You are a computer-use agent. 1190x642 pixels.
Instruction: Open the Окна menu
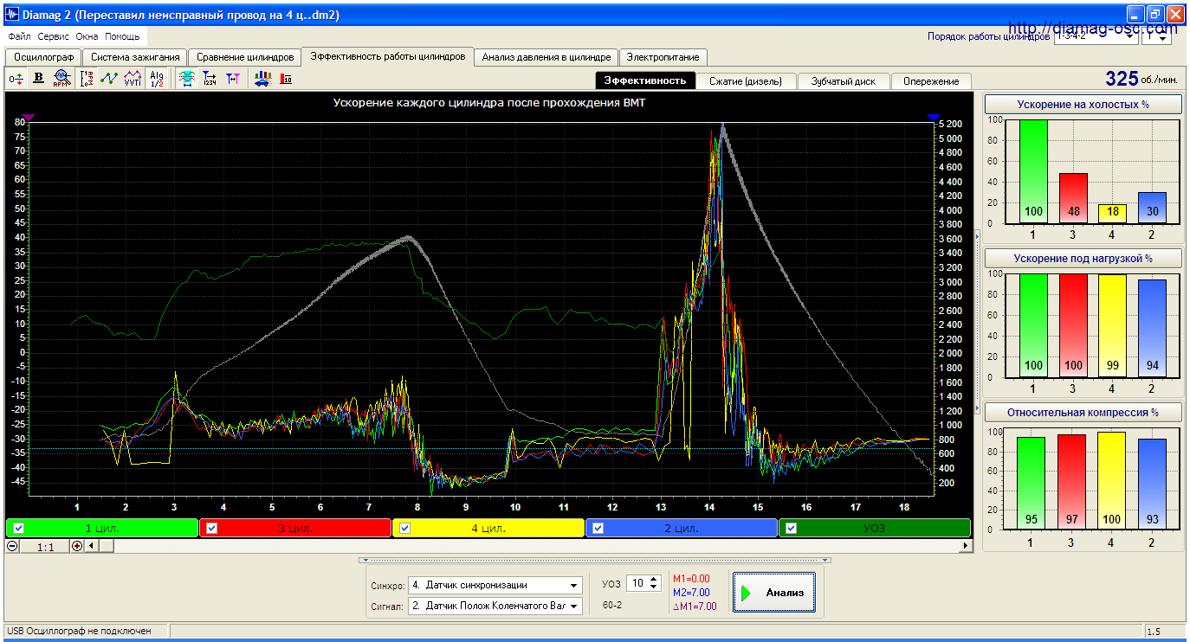coord(87,37)
